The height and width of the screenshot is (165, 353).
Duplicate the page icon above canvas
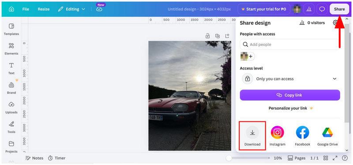pyautogui.click(x=218, y=36)
